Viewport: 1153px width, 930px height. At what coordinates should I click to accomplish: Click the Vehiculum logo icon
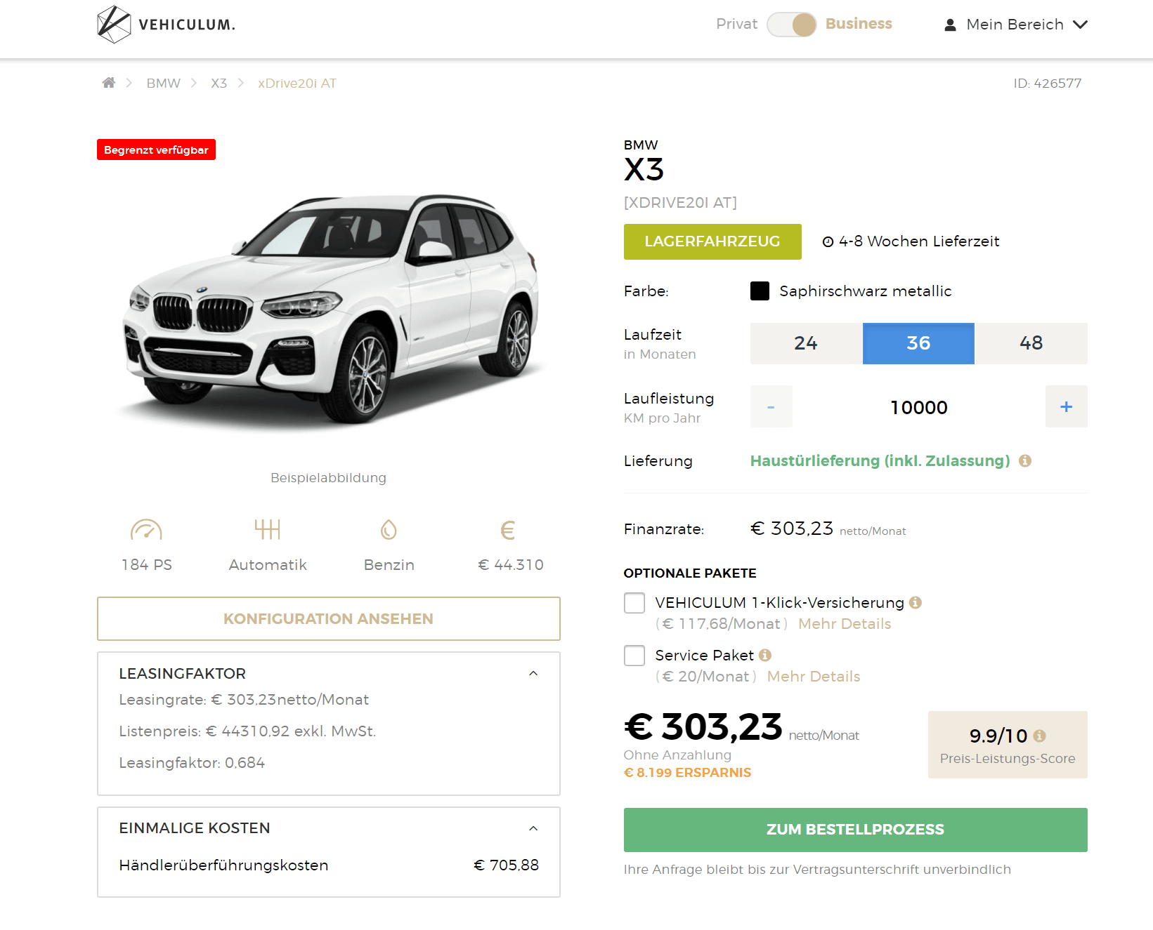coord(114,25)
